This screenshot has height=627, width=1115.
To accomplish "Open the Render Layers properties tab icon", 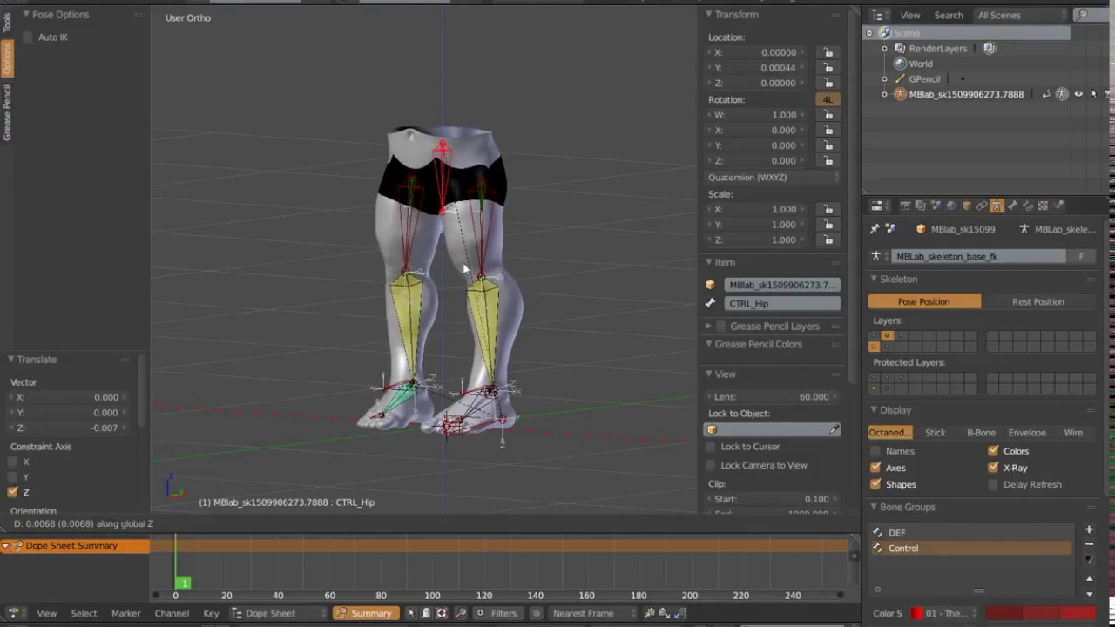I will coord(920,206).
